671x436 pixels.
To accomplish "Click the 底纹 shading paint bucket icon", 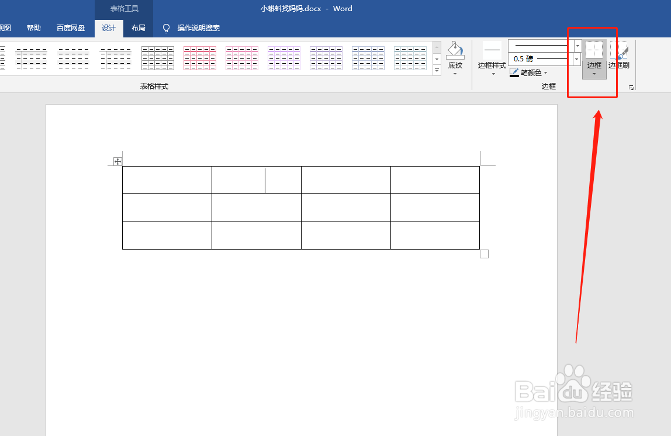I will pos(455,50).
